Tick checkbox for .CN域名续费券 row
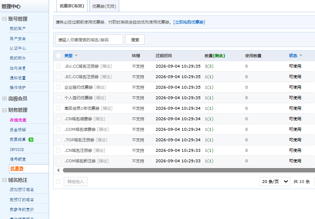The height and width of the screenshot is (219, 315). click(58, 119)
